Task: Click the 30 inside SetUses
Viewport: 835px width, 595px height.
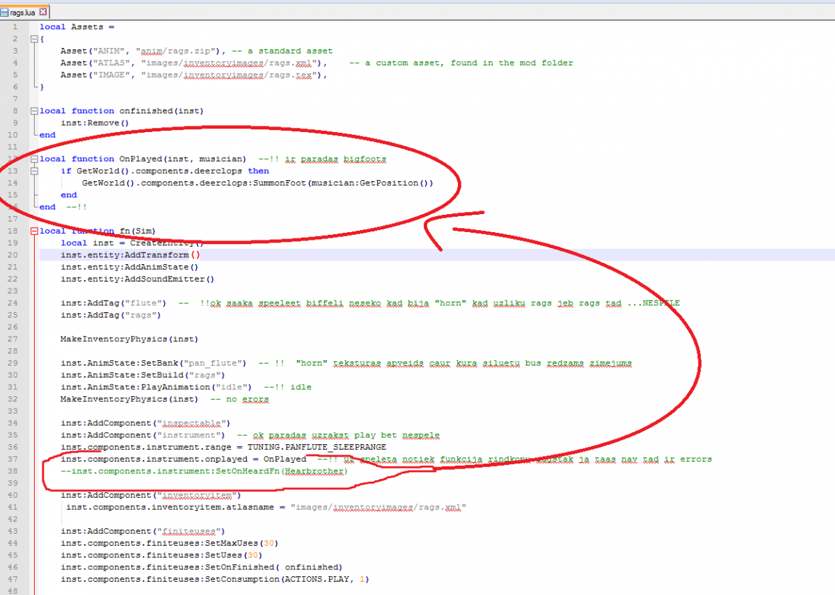Action: point(255,555)
